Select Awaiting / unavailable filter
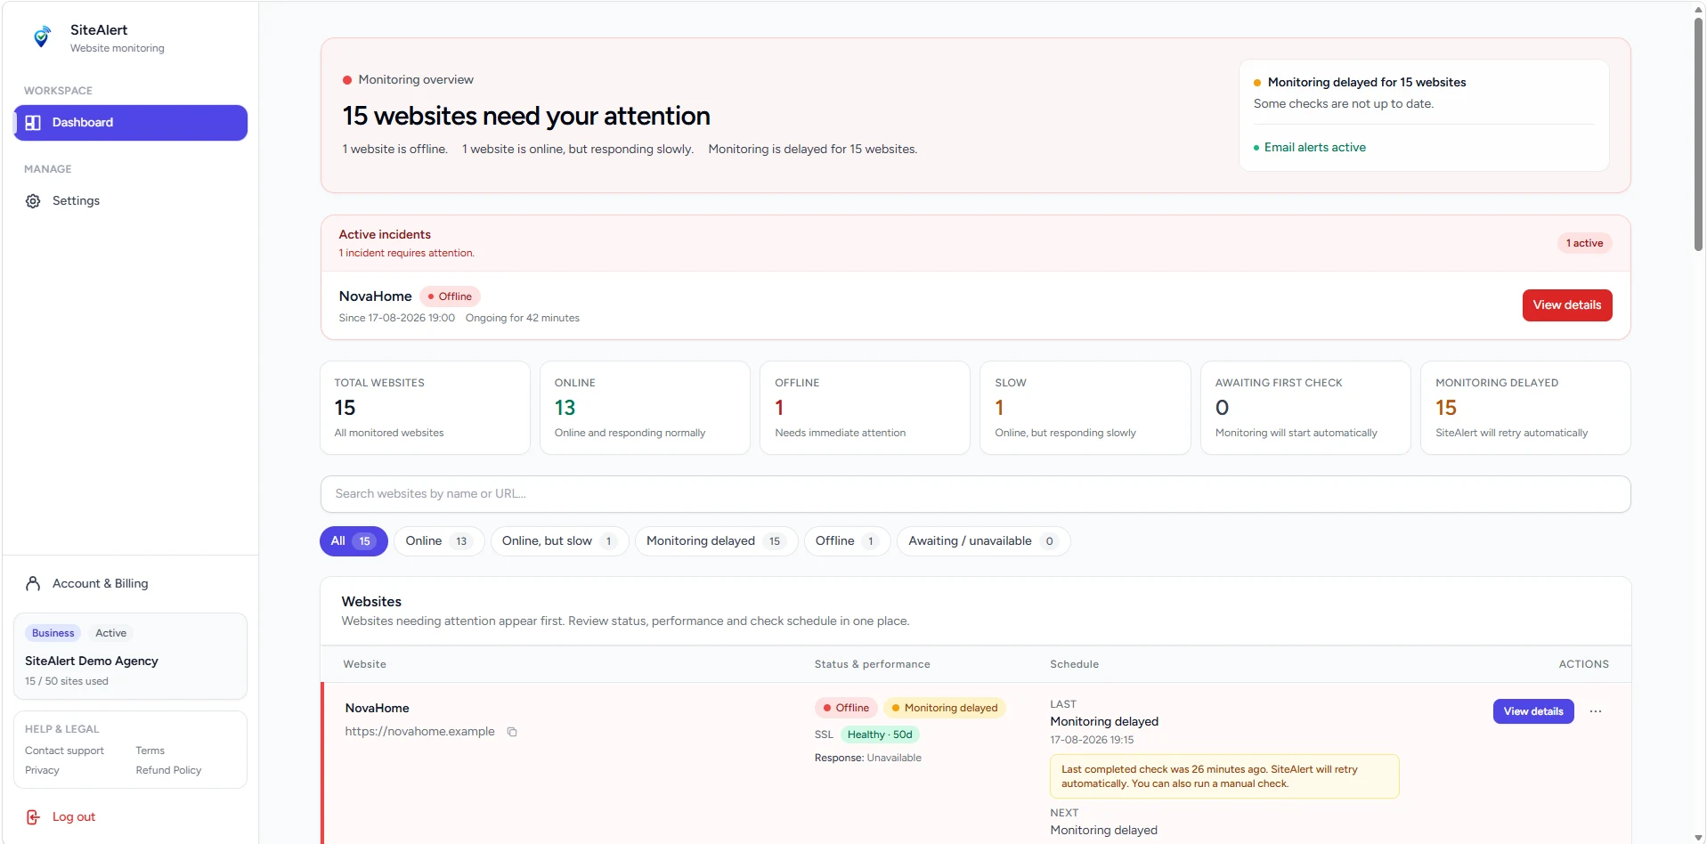 (983, 541)
